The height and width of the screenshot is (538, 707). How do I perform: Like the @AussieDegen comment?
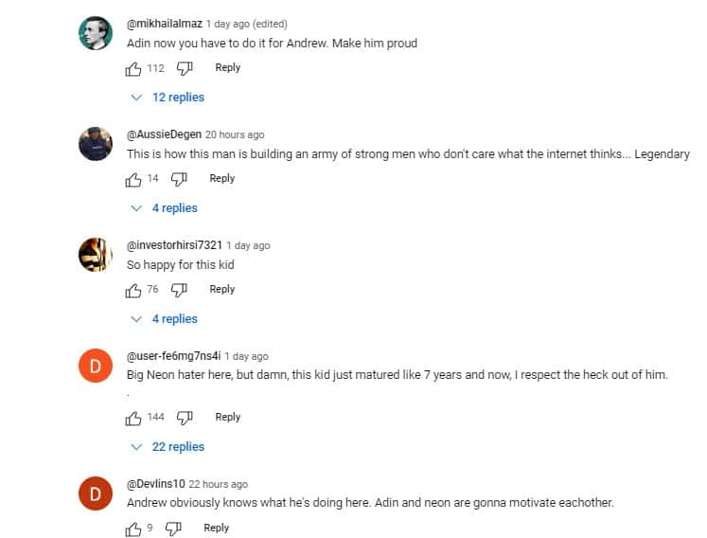[x=133, y=179]
